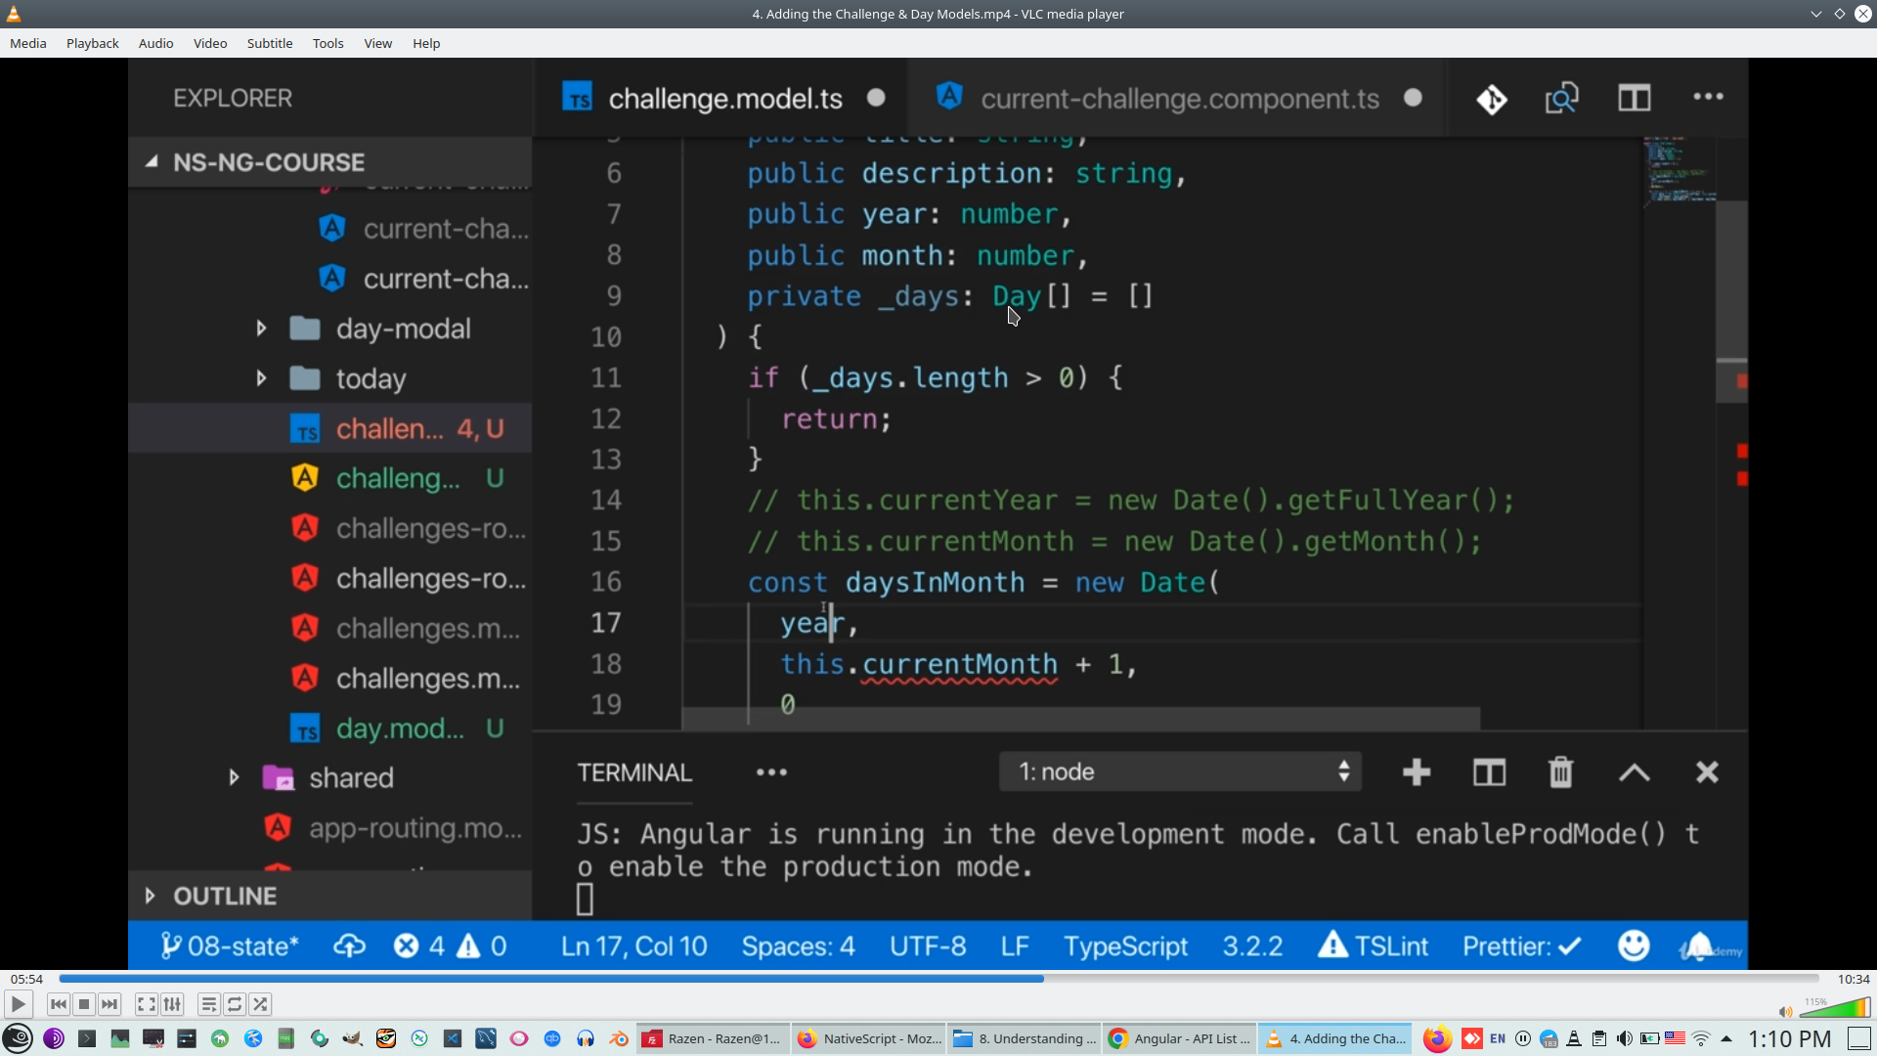Open extended settings equalizer icon
The image size is (1877, 1056).
pos(172,1004)
